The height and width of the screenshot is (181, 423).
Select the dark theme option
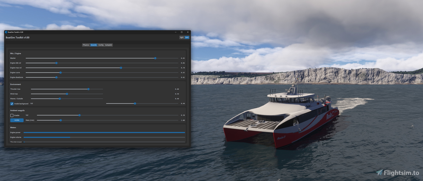[x=187, y=37]
